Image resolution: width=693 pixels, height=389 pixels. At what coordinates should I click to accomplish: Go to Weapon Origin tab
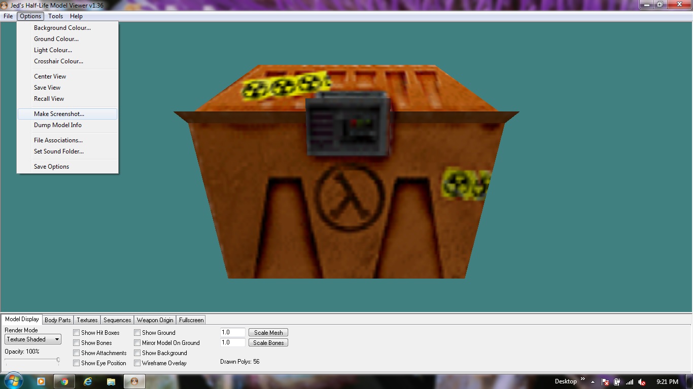coord(155,320)
